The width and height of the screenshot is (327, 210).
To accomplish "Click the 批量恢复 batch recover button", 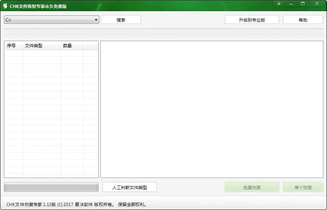I will pyautogui.click(x=252, y=187).
